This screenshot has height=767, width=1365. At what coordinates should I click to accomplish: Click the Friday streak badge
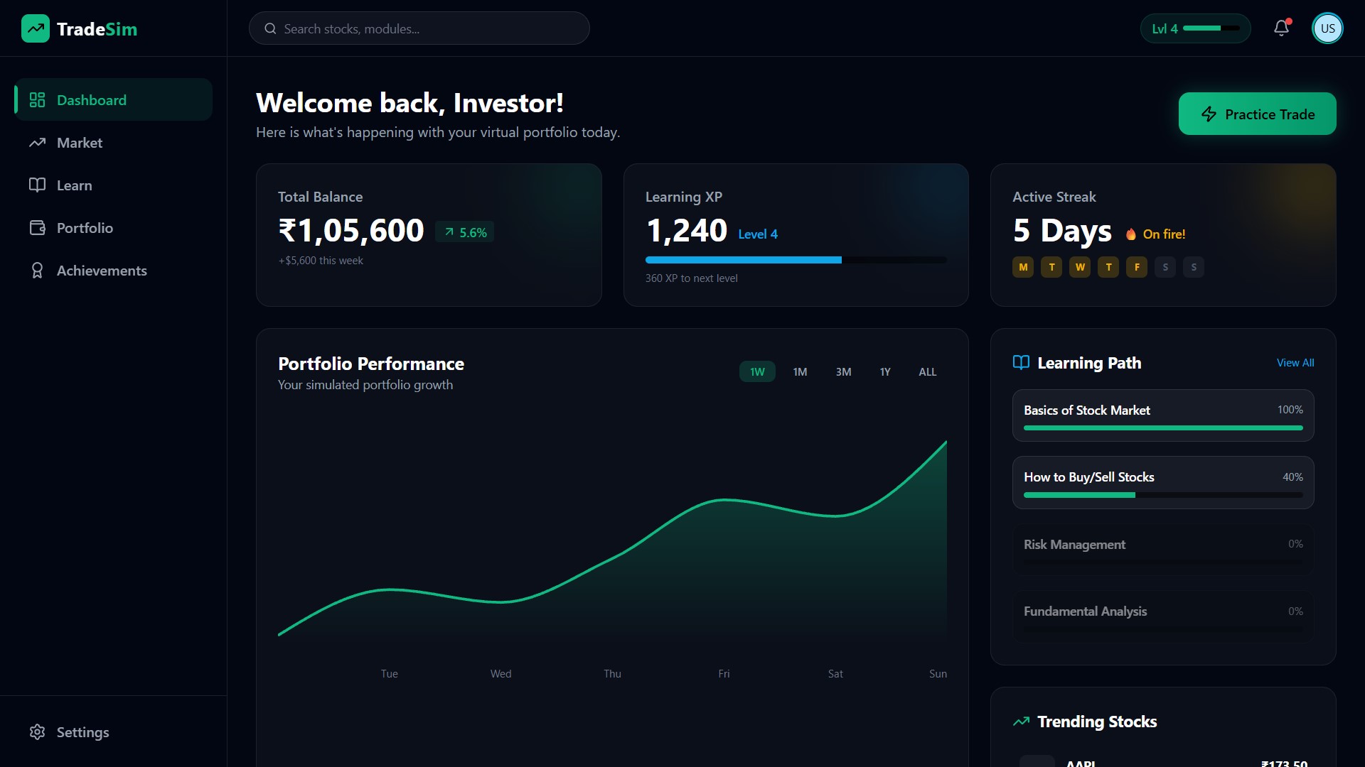[1137, 267]
